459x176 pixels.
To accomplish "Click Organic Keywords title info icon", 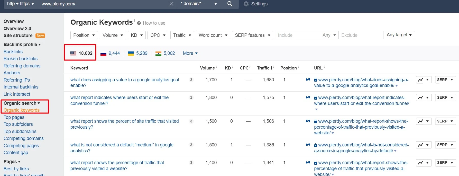I will tap(134, 20).
